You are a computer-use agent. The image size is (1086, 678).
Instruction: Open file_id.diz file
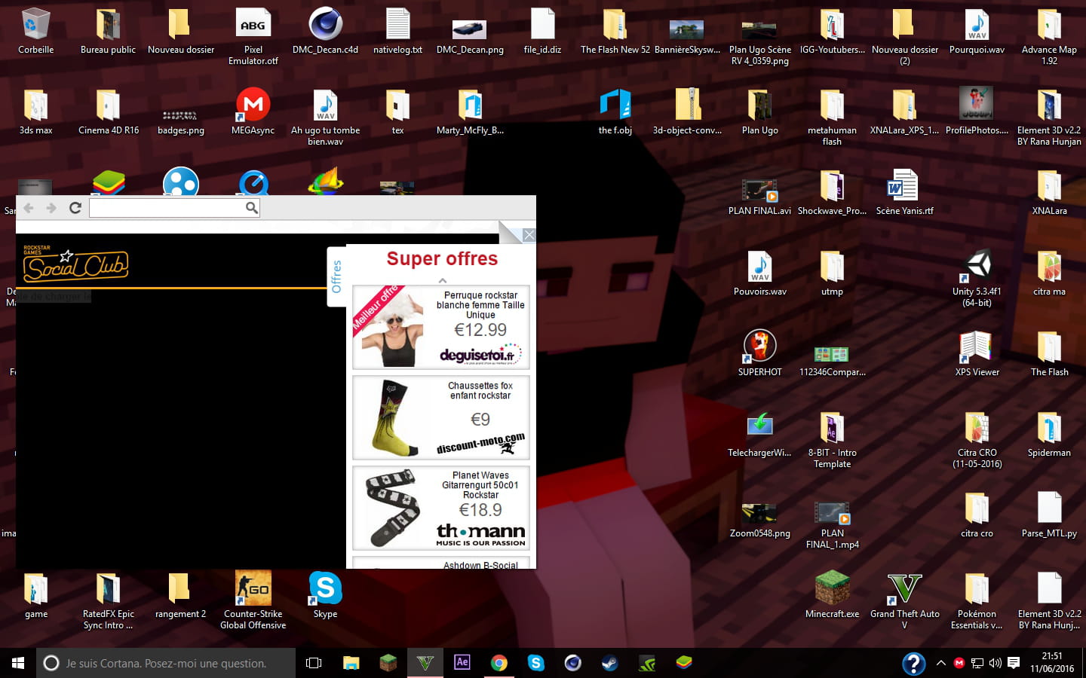click(x=542, y=30)
